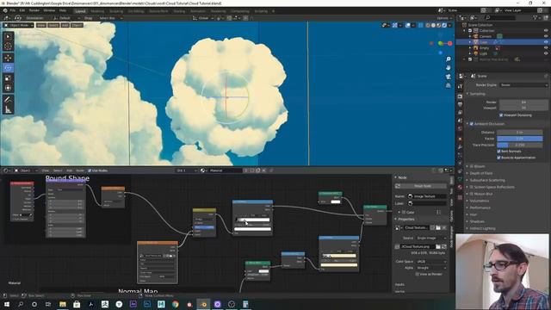
Task: Expand the Subsurface Scattering panel
Action: click(487, 180)
